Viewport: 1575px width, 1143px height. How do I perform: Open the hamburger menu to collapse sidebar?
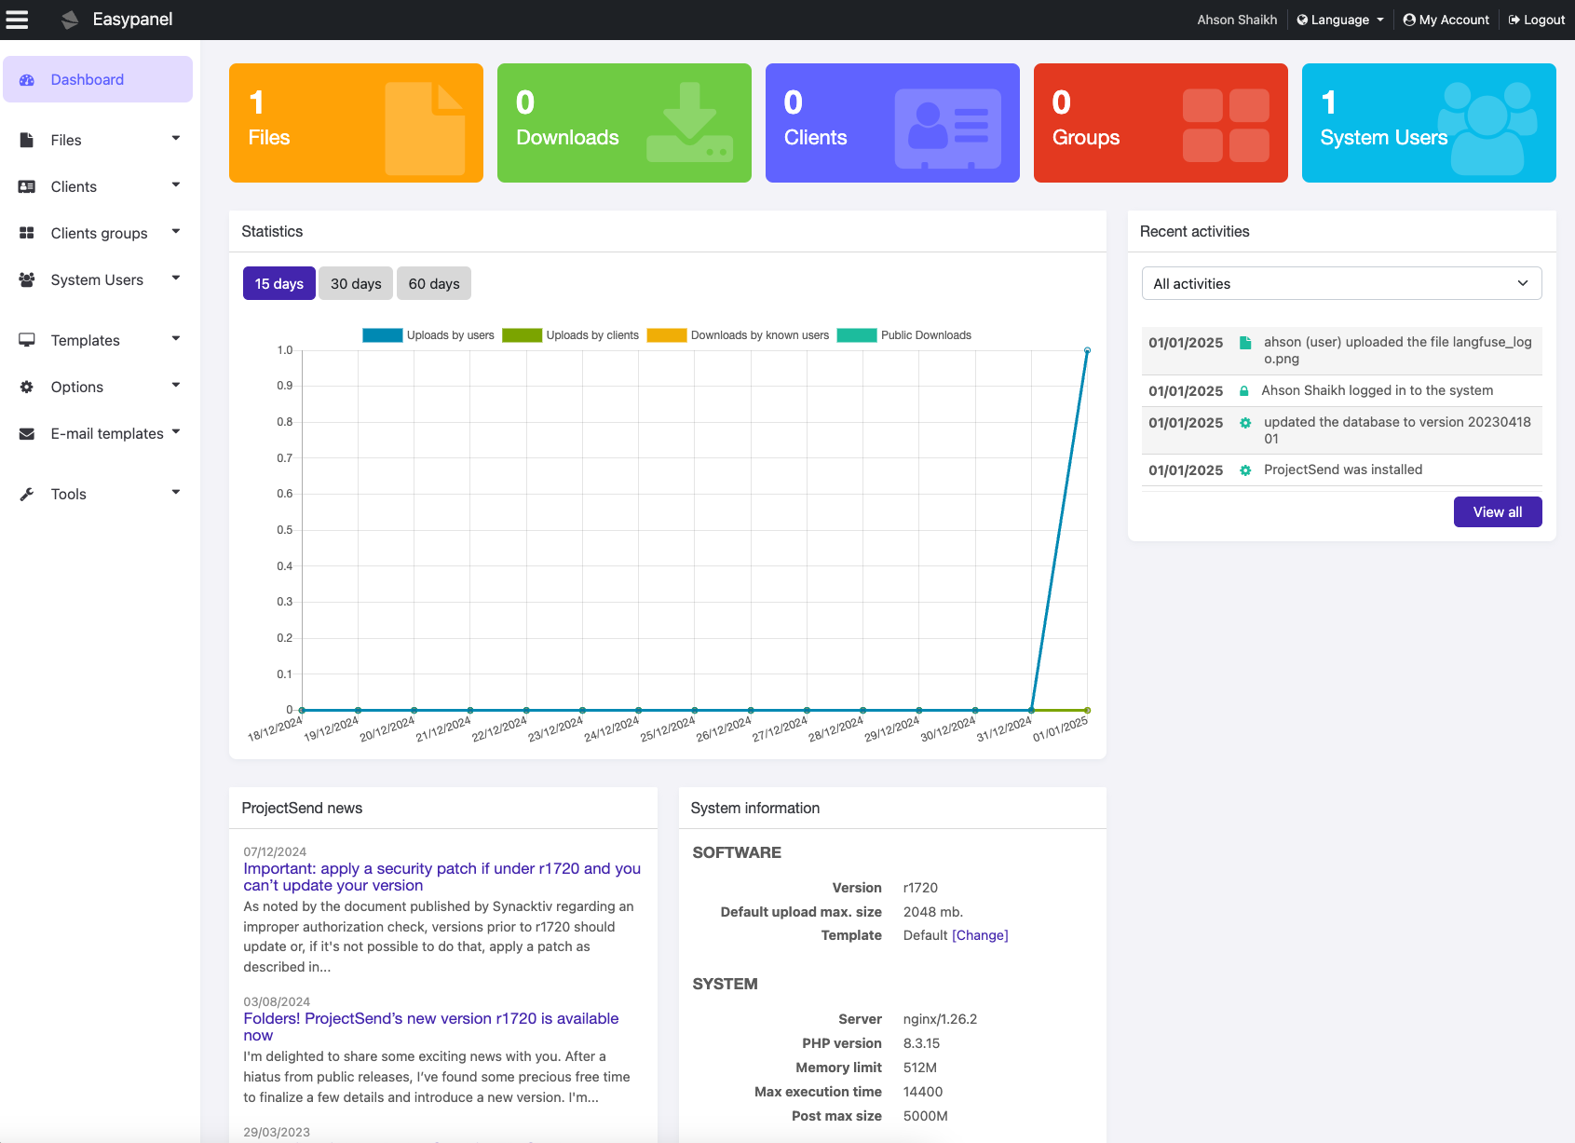pos(17,19)
